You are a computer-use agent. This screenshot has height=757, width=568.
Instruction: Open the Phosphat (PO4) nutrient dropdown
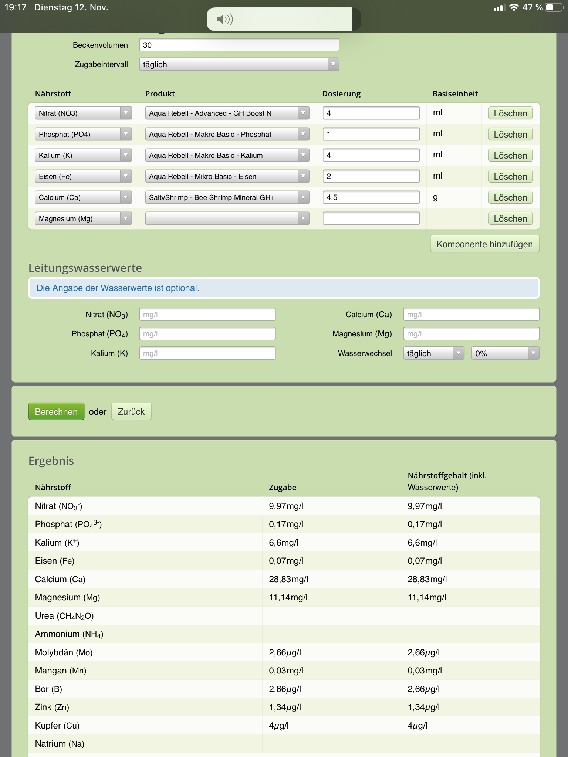(83, 134)
